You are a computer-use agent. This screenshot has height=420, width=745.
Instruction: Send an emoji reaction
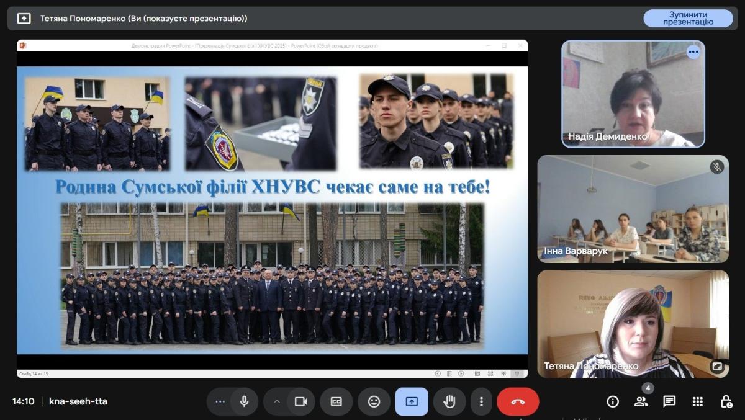click(x=374, y=401)
